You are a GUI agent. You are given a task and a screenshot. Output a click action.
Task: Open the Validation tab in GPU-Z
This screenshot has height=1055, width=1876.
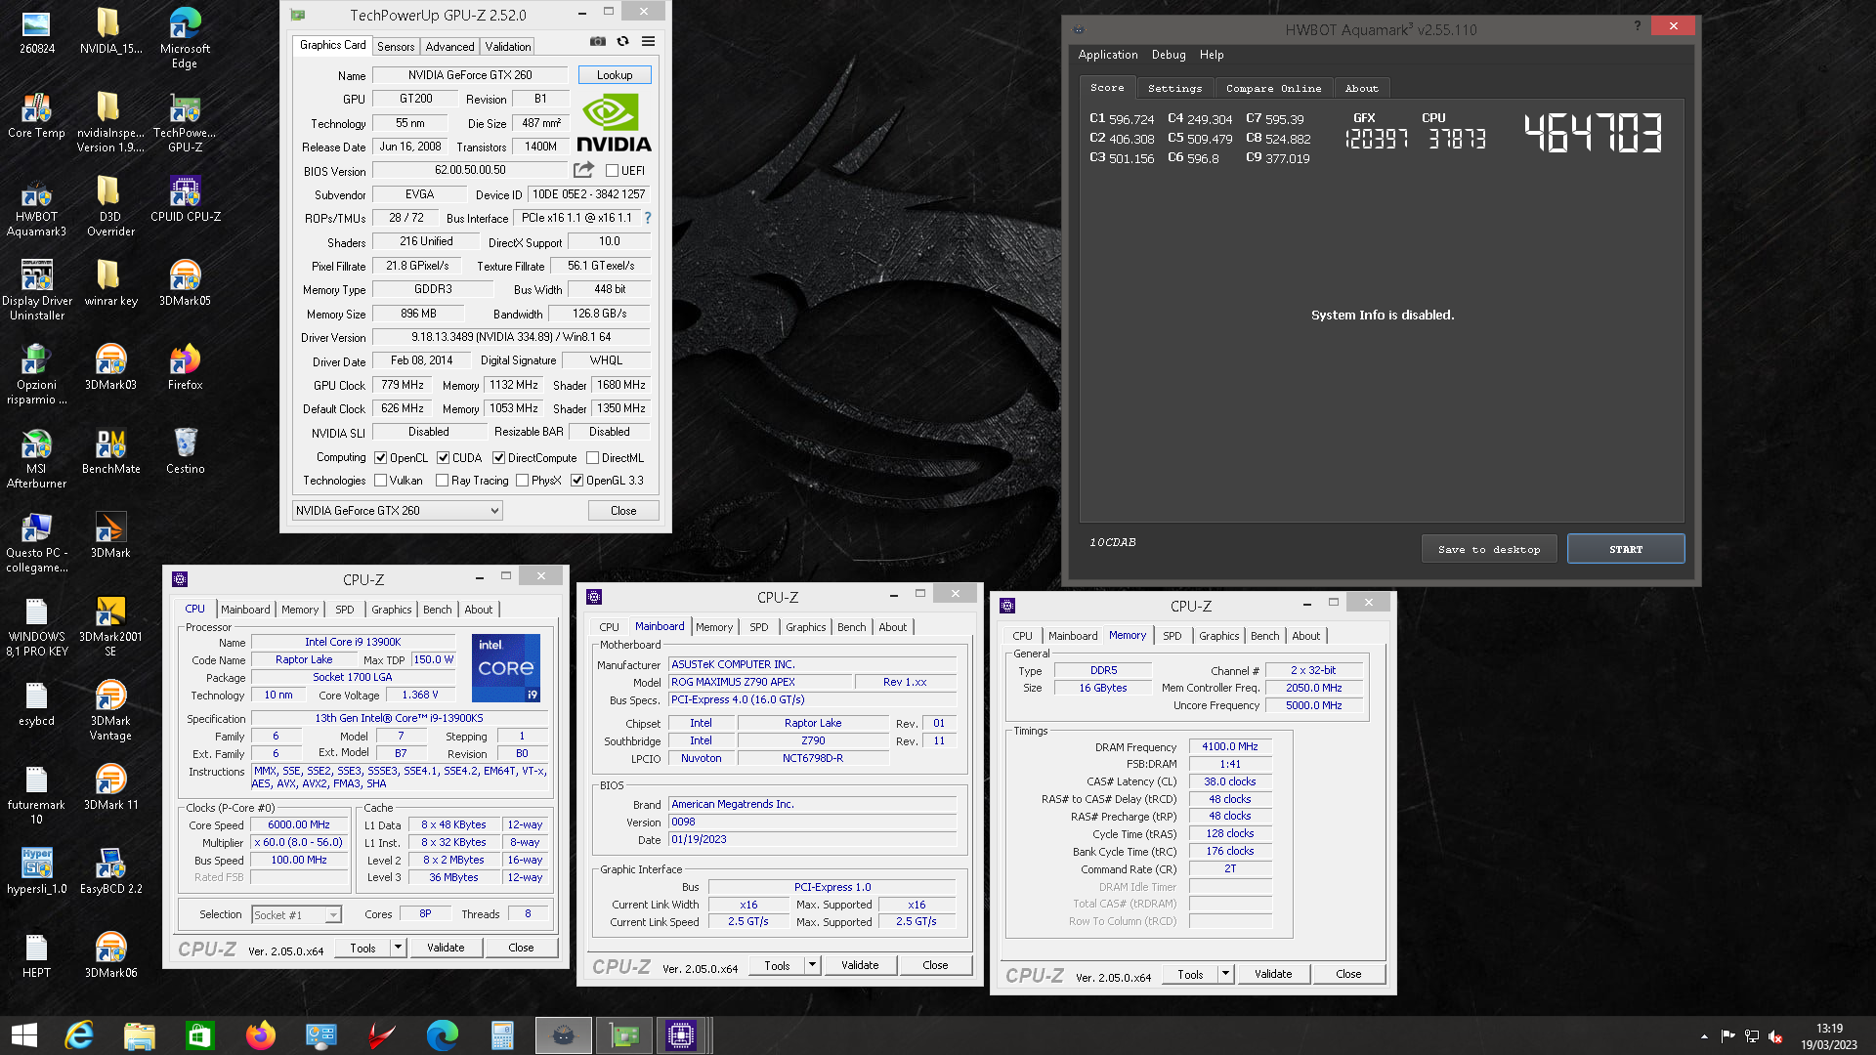(x=508, y=47)
